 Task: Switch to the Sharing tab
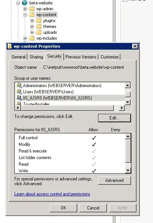(x=36, y=57)
